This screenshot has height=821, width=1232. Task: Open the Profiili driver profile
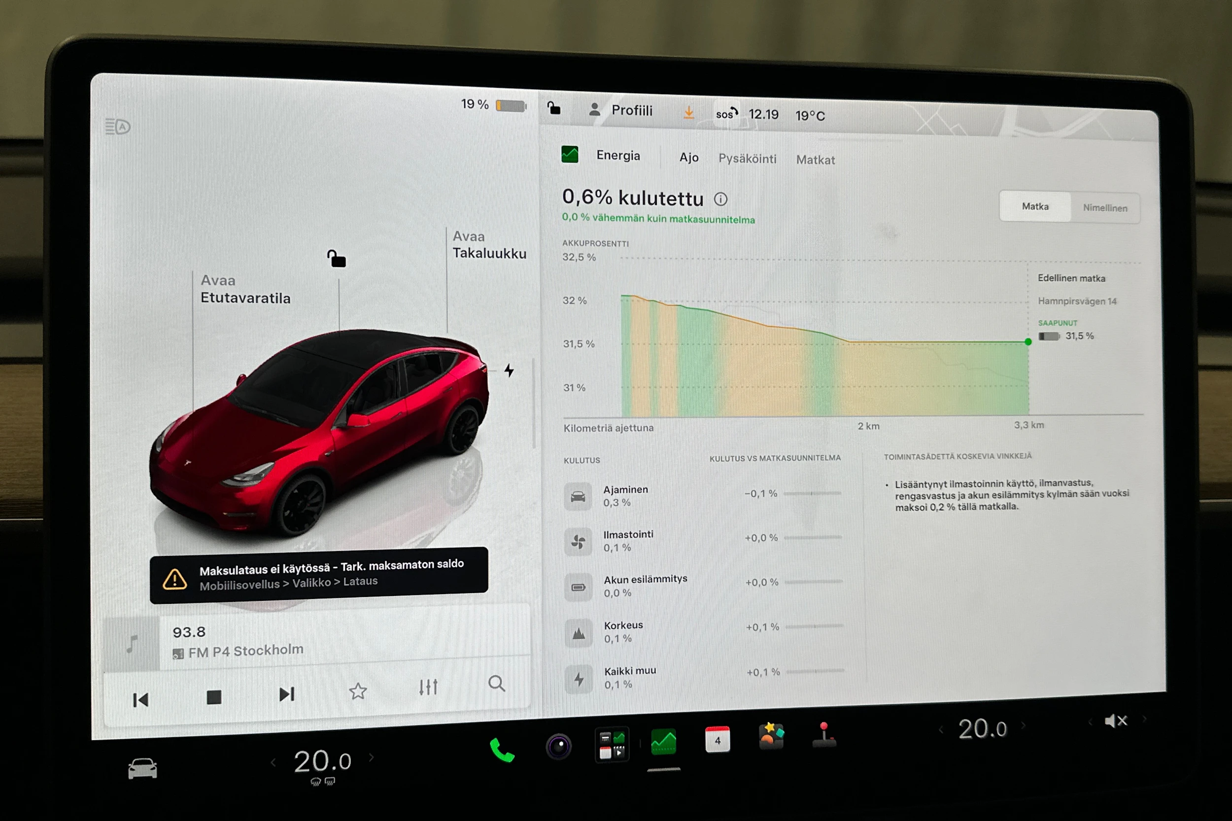click(621, 110)
